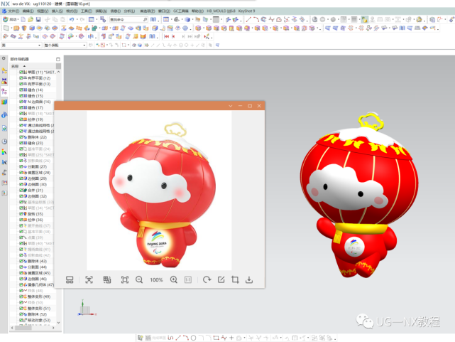Viewport: 455px width, 342px height.
Task: Click navigator scroll-down arrow
Action: [59, 323]
